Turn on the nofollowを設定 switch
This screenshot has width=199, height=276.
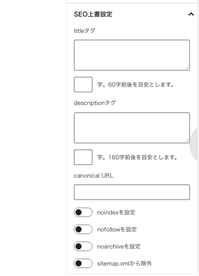coord(83,229)
